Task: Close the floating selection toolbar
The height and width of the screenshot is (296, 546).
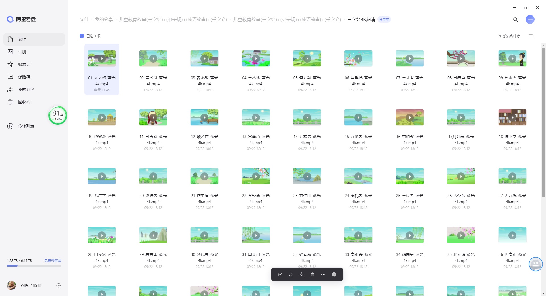Action: point(334,274)
